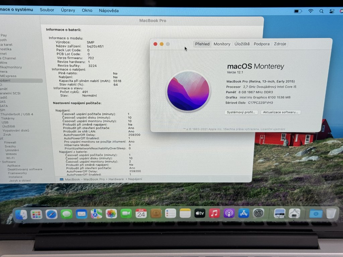Switch to the Přehled tab
343x257 pixels.
(x=202, y=44)
